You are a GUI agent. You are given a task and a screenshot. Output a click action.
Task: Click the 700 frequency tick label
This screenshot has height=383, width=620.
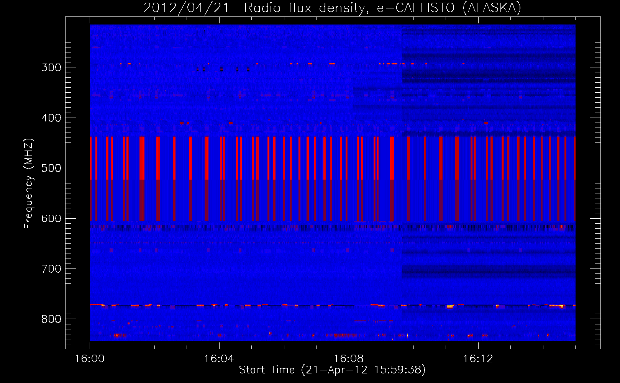[x=51, y=269]
